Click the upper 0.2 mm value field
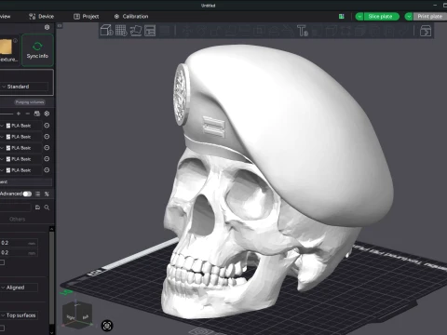 tap(19, 243)
